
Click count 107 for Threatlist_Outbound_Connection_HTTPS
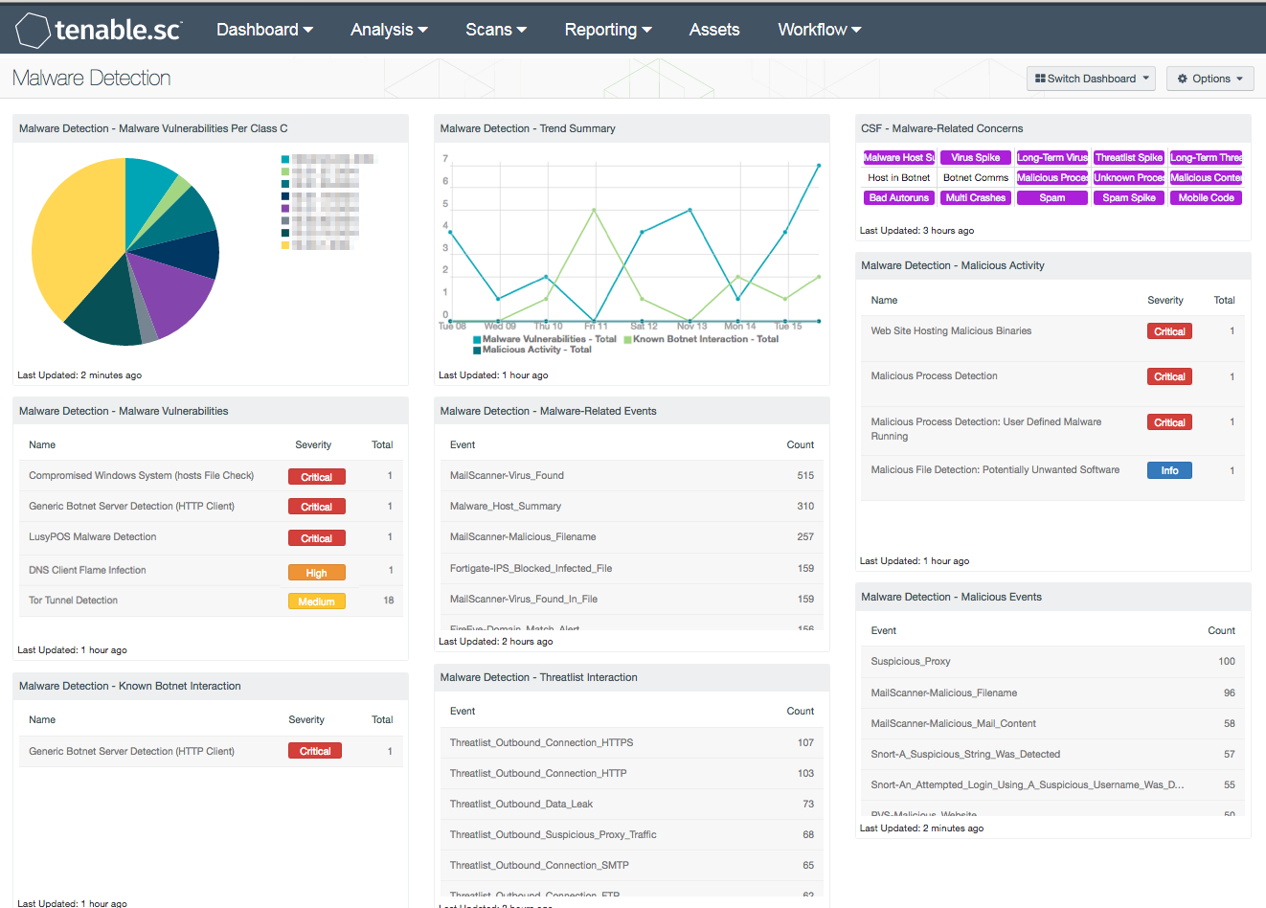(805, 742)
